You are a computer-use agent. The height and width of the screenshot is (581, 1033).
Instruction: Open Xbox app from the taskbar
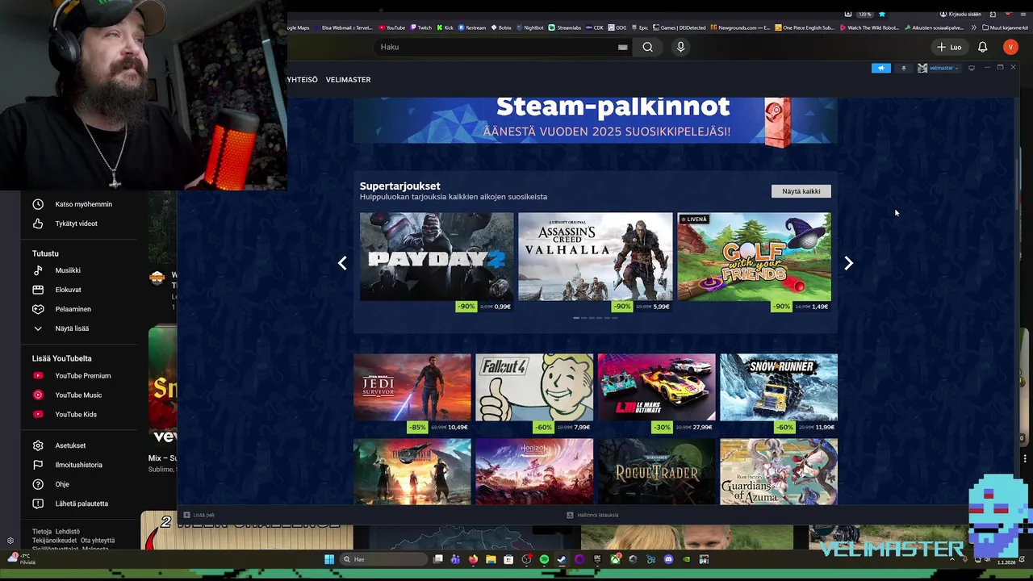coord(615,559)
